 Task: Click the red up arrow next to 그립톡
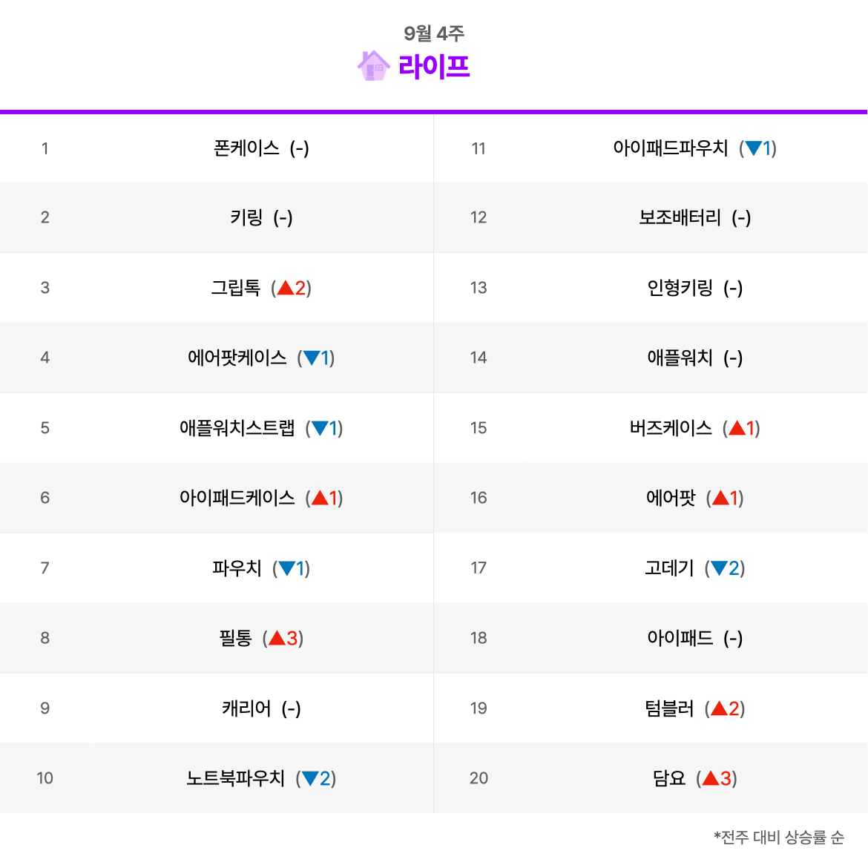click(286, 287)
